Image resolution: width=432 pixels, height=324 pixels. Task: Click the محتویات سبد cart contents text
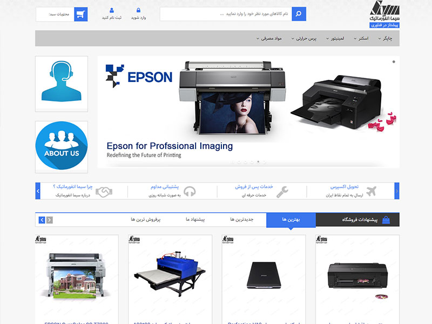59,14
